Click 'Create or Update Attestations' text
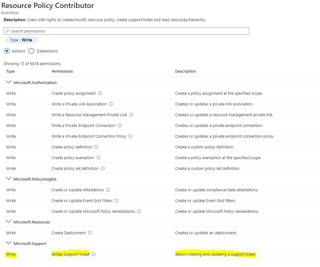Viewport: 320px width, 267px height. (x=78, y=190)
